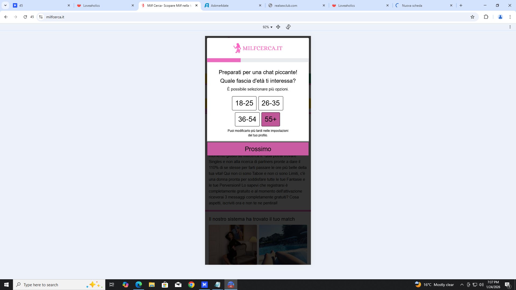Viewport: 516px width, 290px height.
Task: Open site information icon in address bar
Action: coord(41,17)
